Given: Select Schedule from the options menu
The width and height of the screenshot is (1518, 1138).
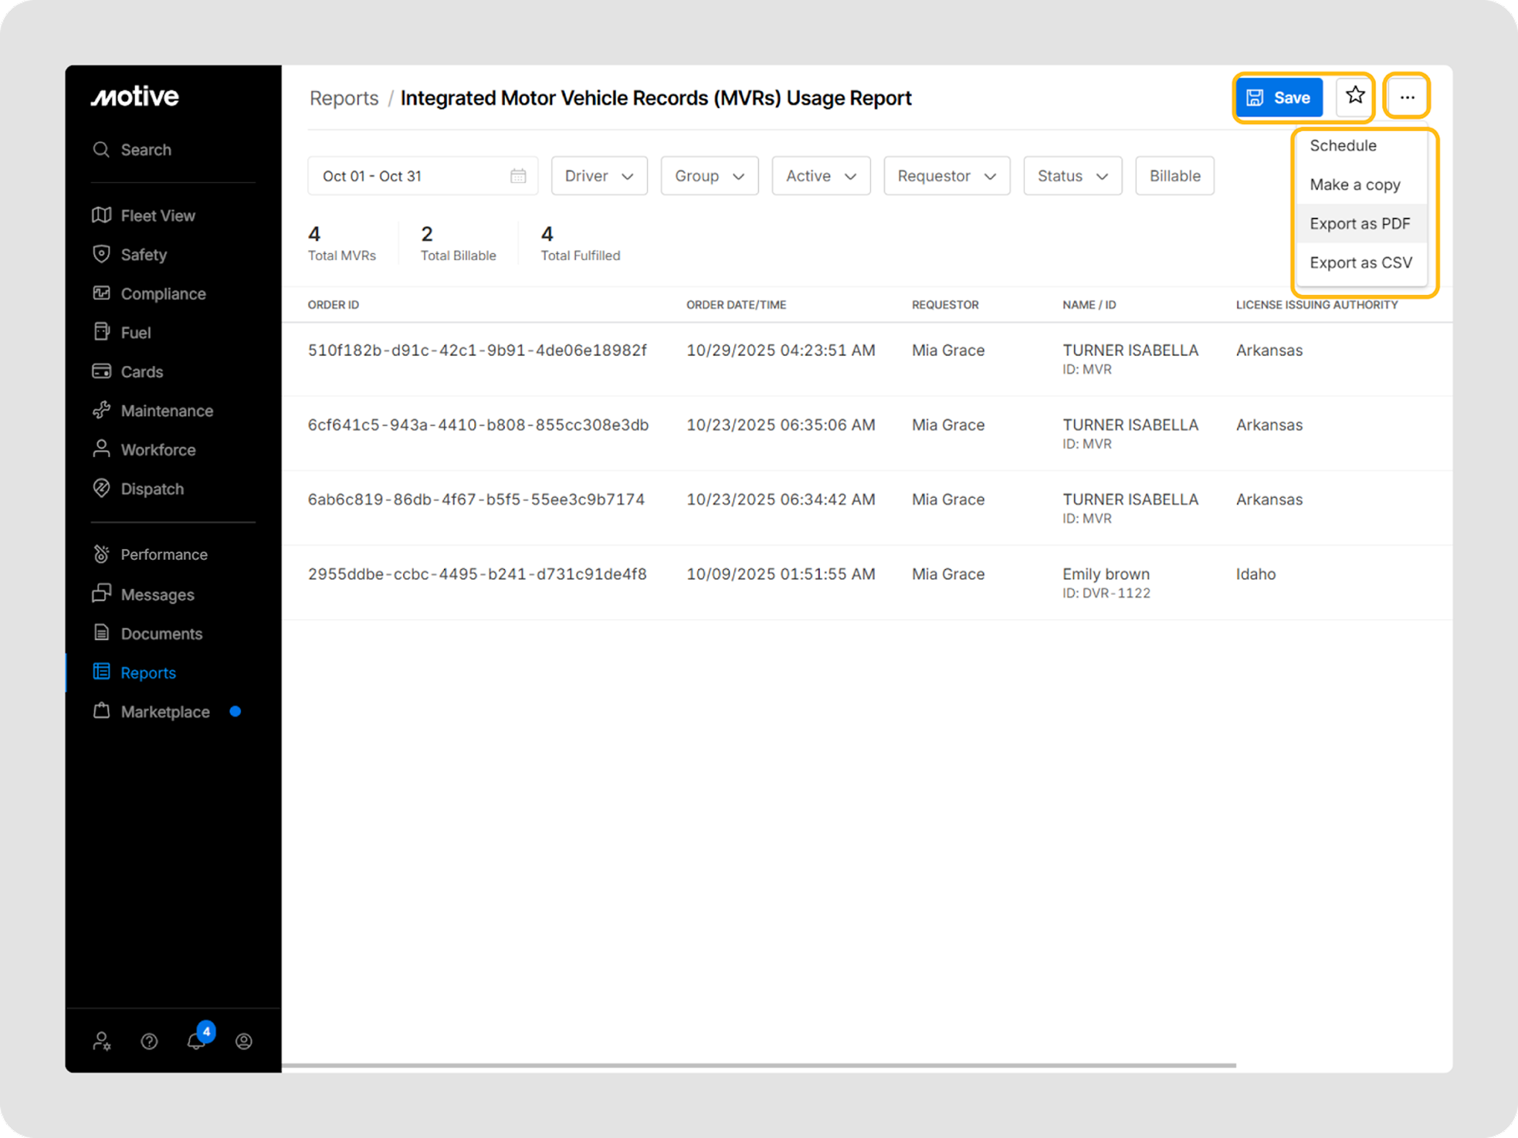Looking at the screenshot, I should click(x=1342, y=145).
